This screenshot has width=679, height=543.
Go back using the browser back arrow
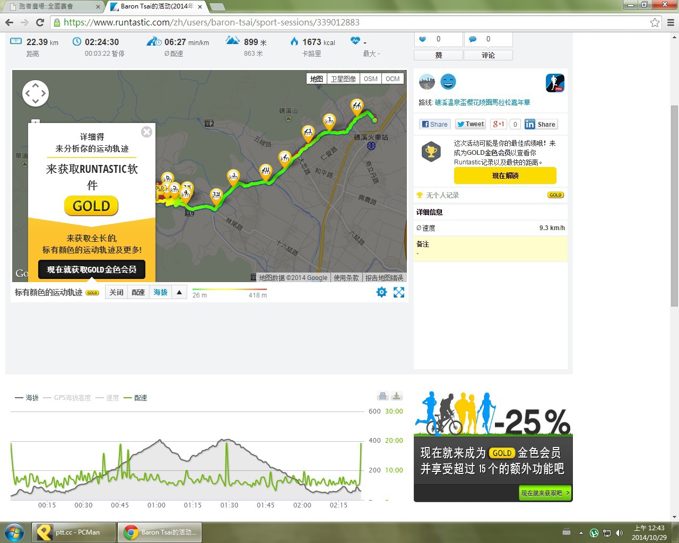(9, 22)
